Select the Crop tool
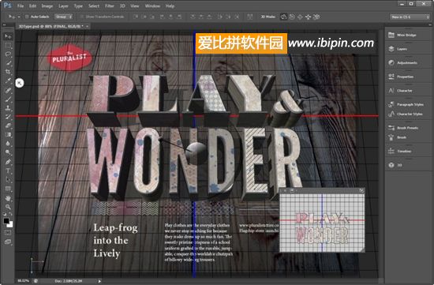Image resolution: width=434 pixels, height=285 pixels. [8, 72]
